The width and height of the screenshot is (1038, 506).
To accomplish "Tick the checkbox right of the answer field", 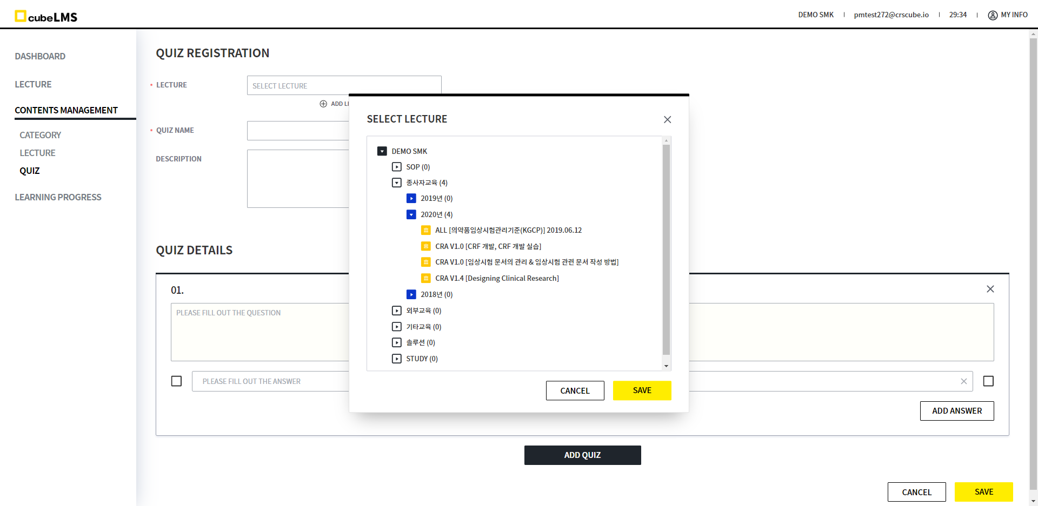I will click(988, 381).
